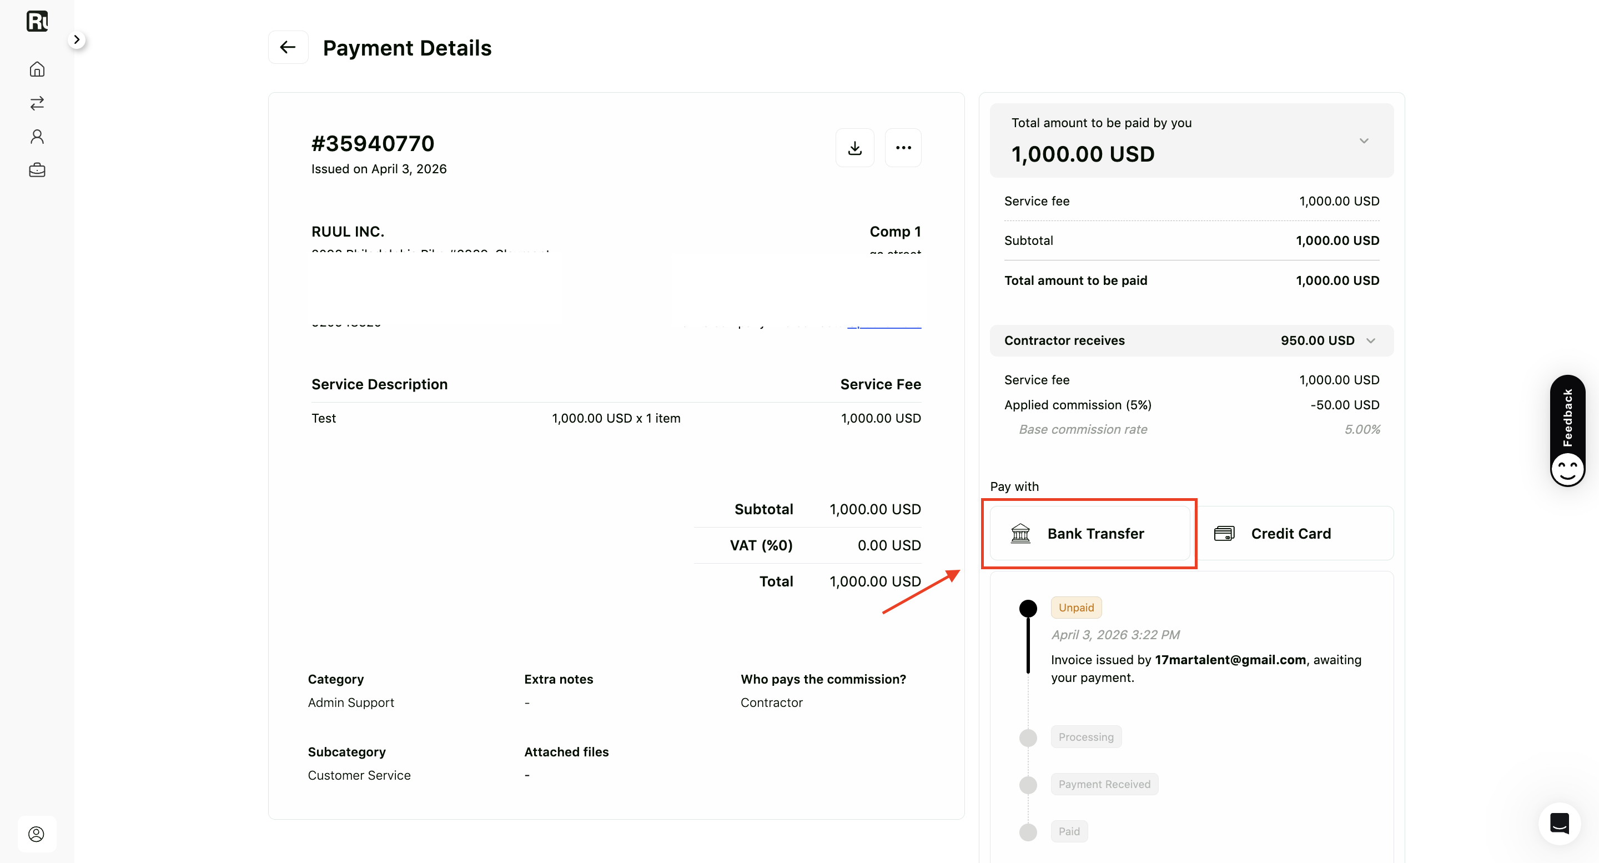Open the contacts person icon in sidebar

click(x=37, y=137)
